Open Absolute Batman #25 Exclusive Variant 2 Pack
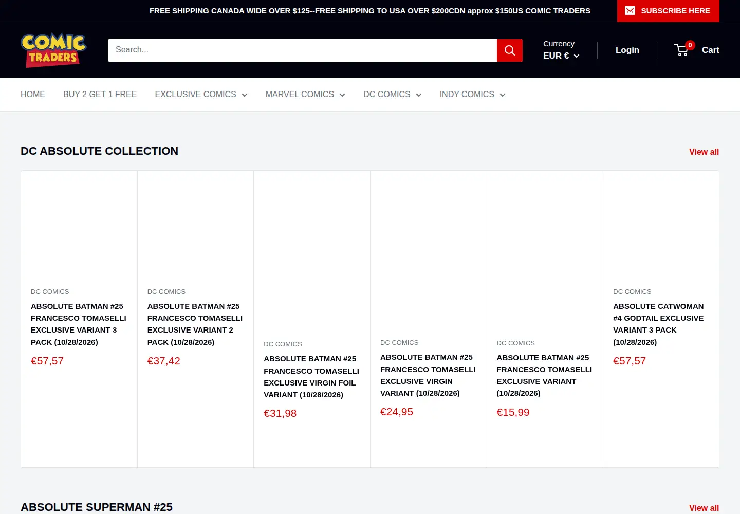This screenshot has height=514, width=740. pos(195,324)
